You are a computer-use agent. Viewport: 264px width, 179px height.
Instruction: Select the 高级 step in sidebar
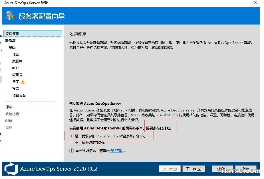[12, 47]
